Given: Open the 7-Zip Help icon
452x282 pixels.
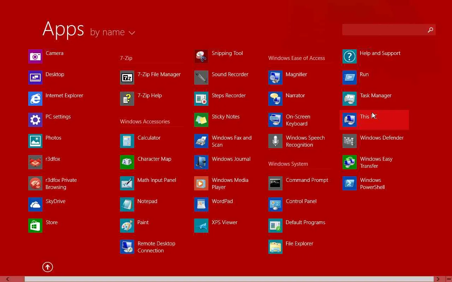Looking at the screenshot, I should [x=127, y=99].
